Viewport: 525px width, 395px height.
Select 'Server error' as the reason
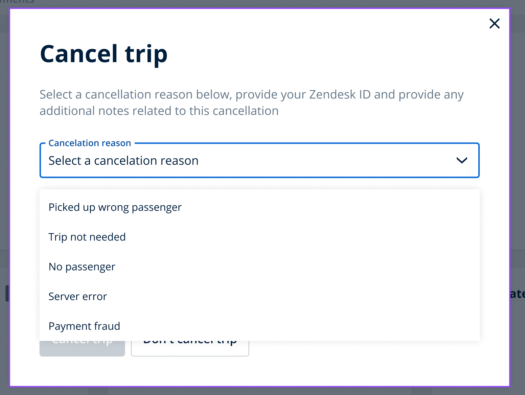77,297
